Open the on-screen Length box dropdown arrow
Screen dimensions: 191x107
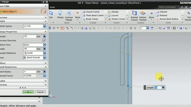[163, 87]
